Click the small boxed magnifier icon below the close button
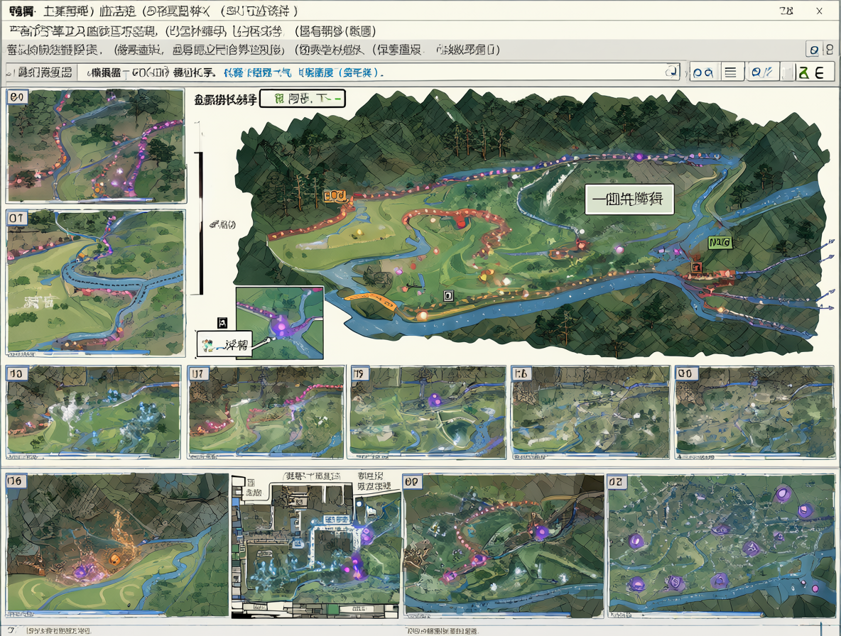841x636 pixels. point(813,50)
